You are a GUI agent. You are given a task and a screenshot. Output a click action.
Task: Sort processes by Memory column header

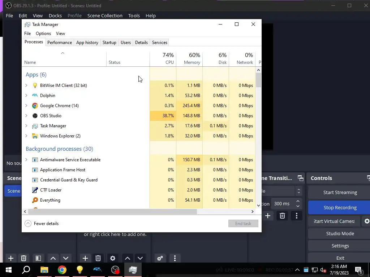[x=189, y=58]
